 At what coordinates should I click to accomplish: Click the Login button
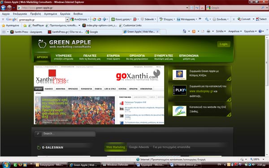(224, 44)
